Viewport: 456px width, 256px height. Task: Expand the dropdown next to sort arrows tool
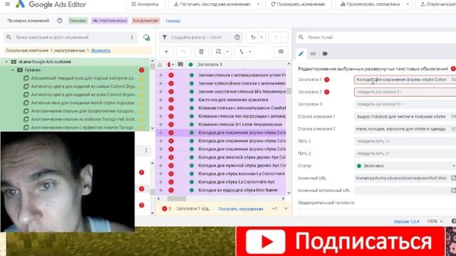[x=250, y=52]
